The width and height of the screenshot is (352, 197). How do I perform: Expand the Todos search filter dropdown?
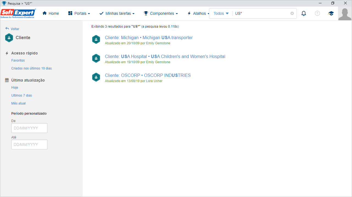pyautogui.click(x=221, y=13)
